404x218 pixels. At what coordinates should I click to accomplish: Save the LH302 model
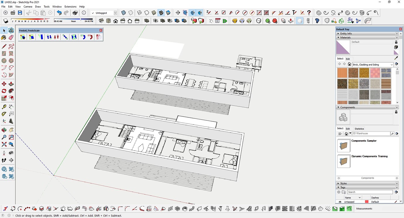point(20,13)
